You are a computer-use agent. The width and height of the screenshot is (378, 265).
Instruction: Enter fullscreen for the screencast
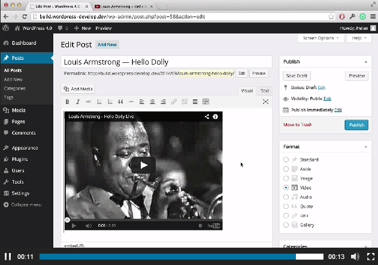(371, 257)
